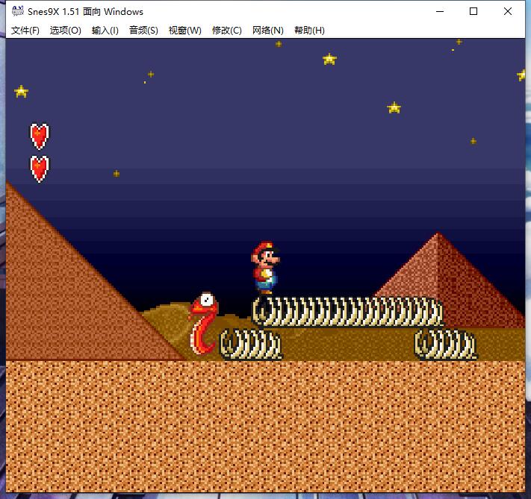Open the 视窗(W) menu
Image resolution: width=531 pixels, height=499 pixels.
(185, 31)
